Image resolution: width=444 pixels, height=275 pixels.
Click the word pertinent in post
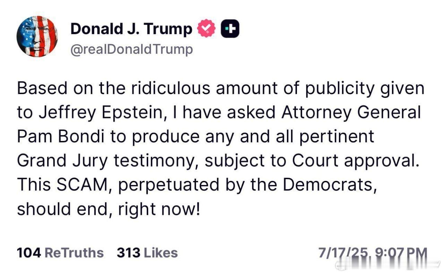[x=337, y=137]
